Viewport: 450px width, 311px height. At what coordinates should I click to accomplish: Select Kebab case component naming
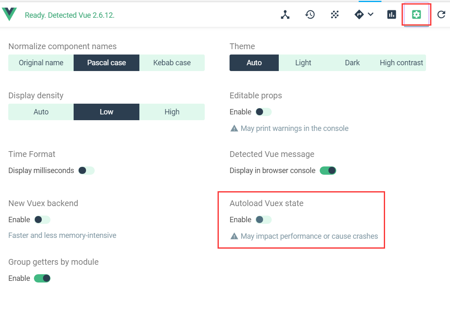click(x=172, y=63)
